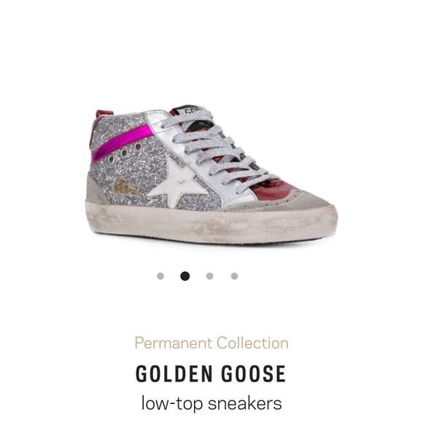This screenshot has height=423, width=423.
Task: Open the Golden Goose brand link
Action: (211, 373)
